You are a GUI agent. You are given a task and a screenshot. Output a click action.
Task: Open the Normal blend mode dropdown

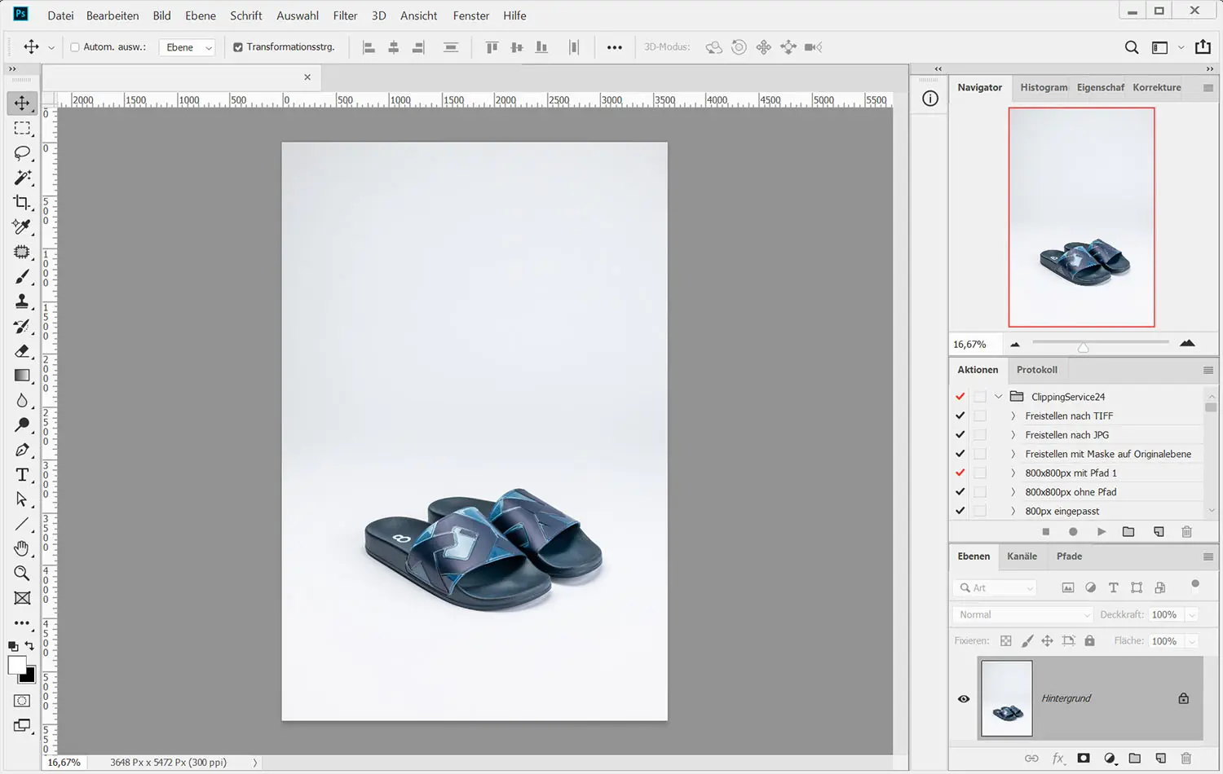1022,615
